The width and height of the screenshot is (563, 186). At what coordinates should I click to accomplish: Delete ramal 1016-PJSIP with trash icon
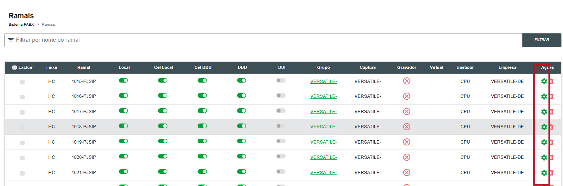[552, 96]
